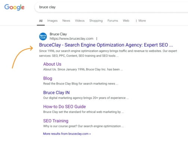Select the Web tab

[126, 20]
